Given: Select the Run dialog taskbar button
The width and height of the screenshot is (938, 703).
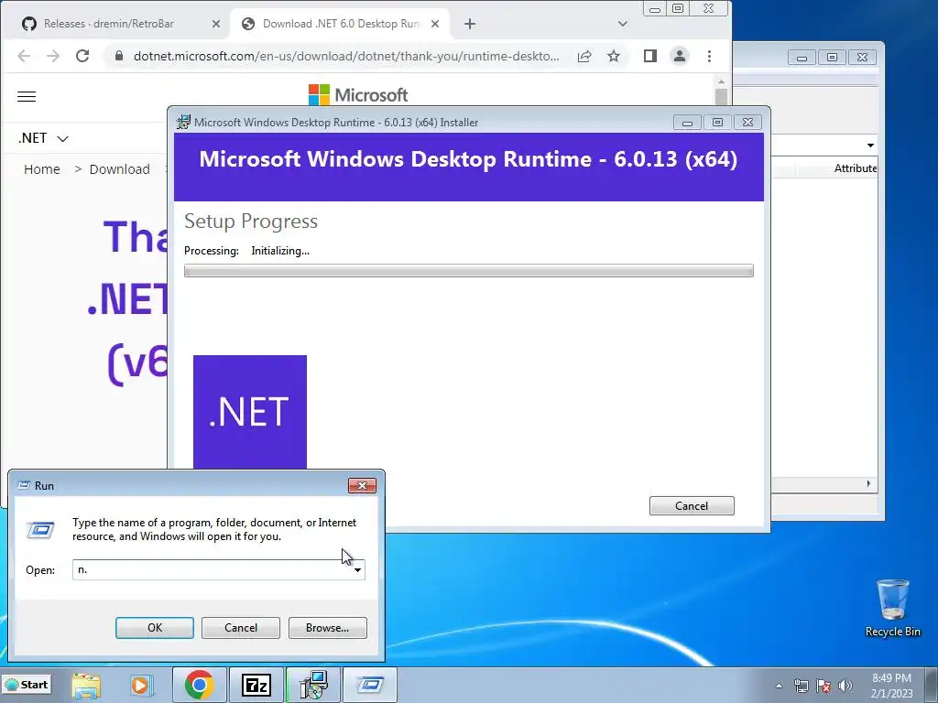Looking at the screenshot, I should (x=370, y=685).
